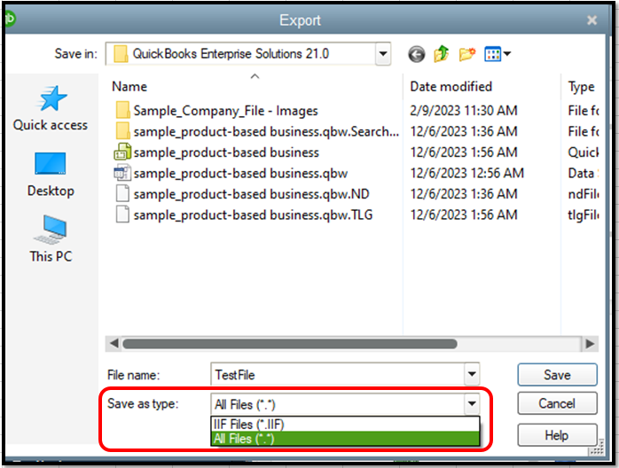
Task: Select sample_product-based business.qbw file icon
Action: tap(122, 173)
